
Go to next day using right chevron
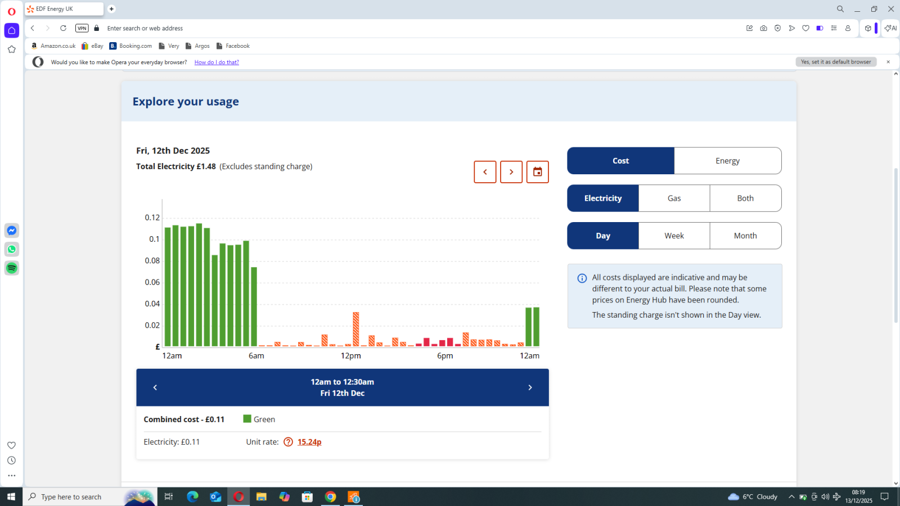(x=511, y=172)
